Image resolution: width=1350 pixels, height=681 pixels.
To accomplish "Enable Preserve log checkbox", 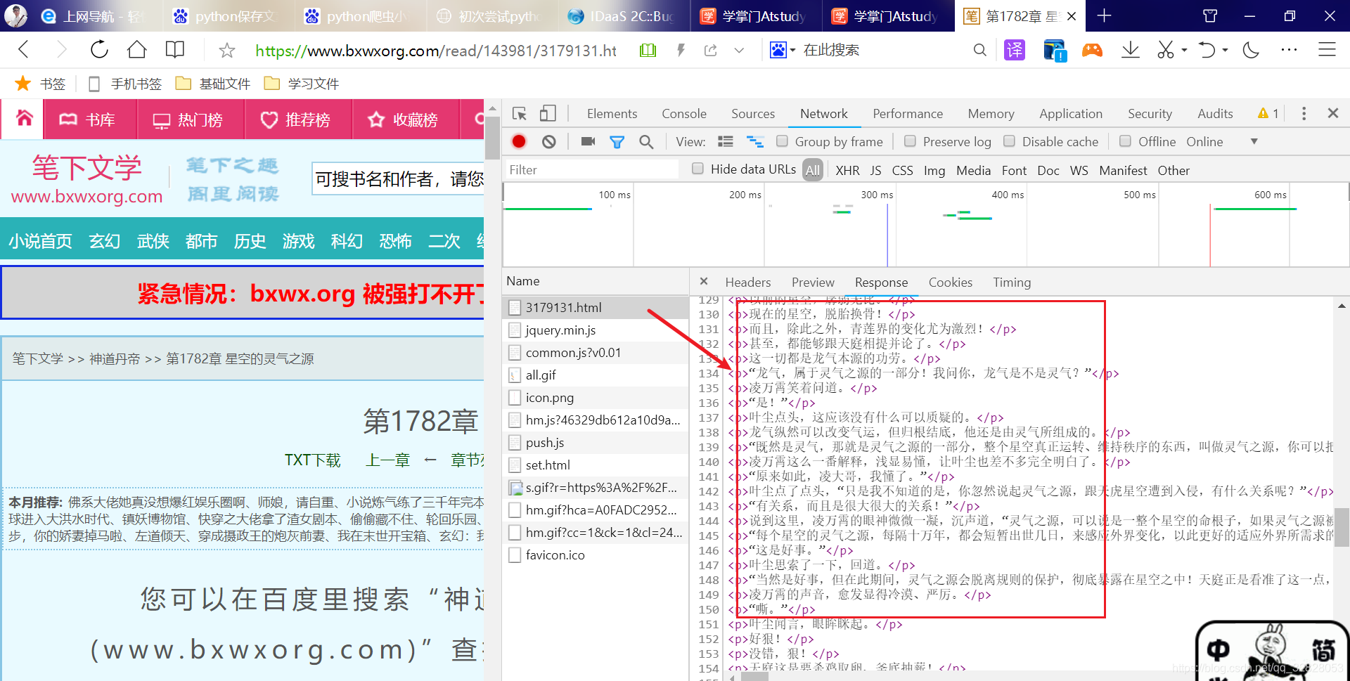I will click(910, 141).
